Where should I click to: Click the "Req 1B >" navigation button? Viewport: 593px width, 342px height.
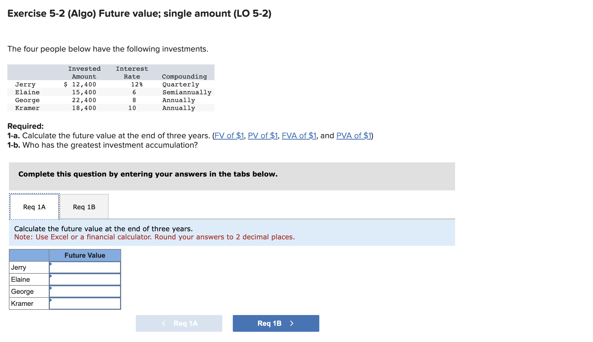[276, 323]
